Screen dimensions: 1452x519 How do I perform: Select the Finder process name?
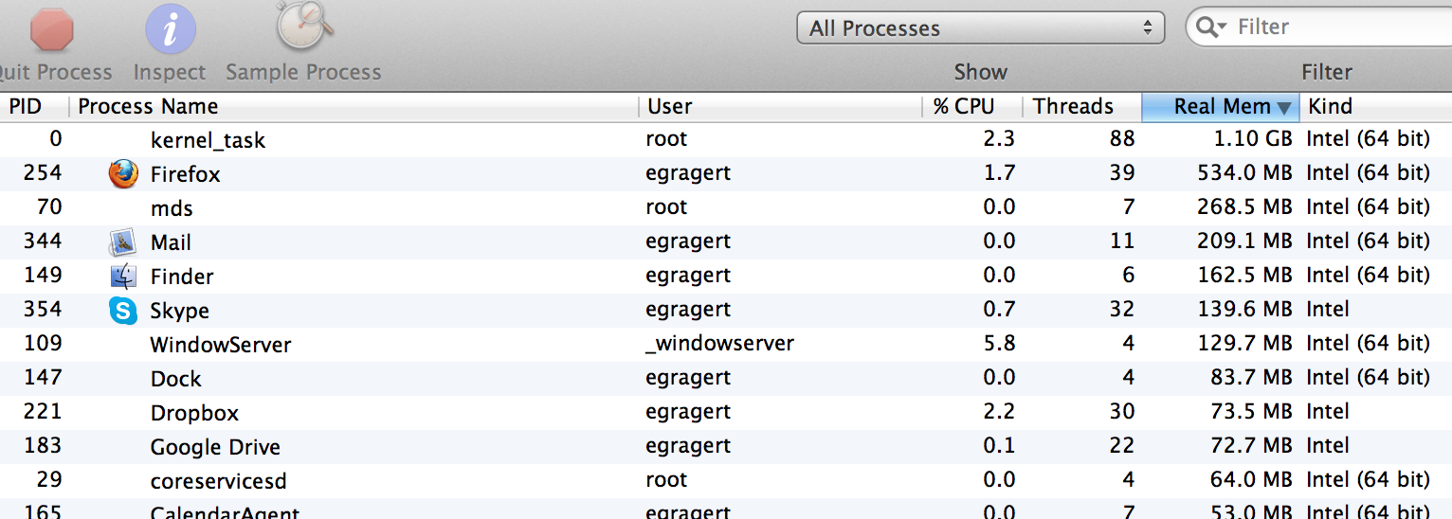[182, 277]
